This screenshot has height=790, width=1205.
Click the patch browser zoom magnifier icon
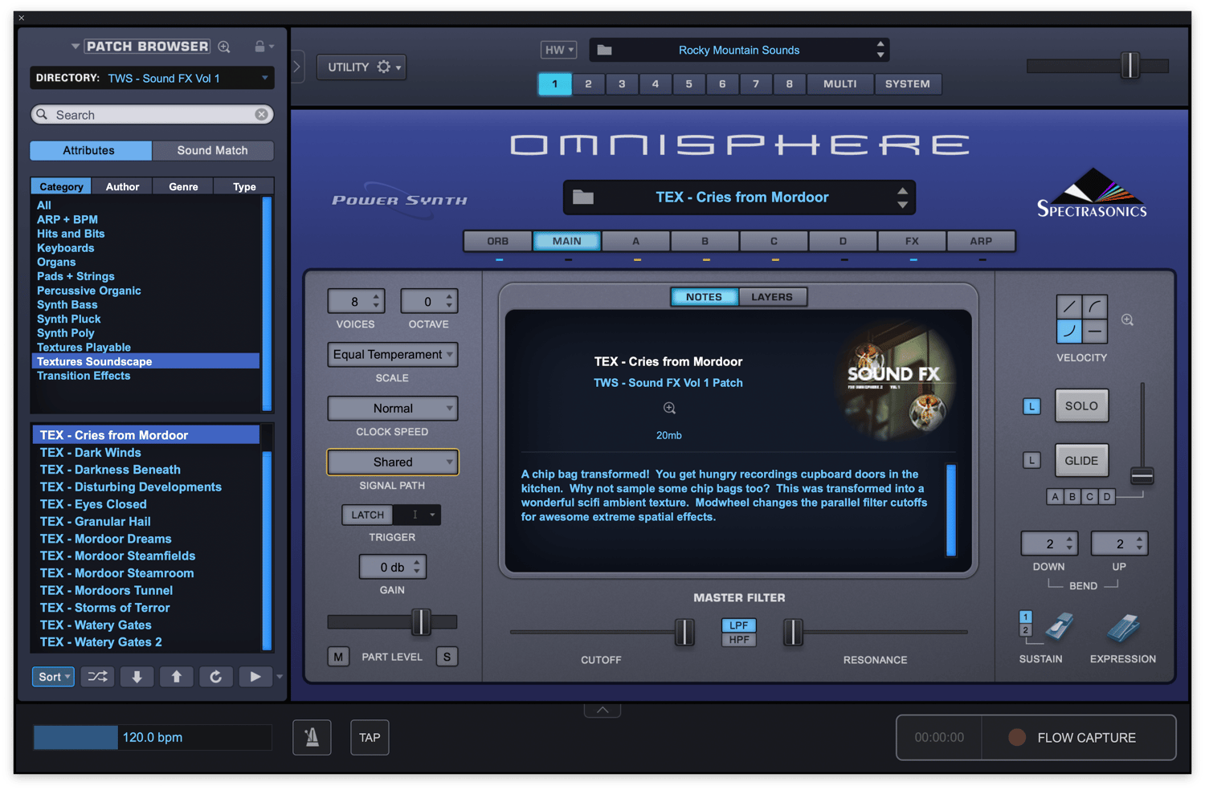(224, 47)
